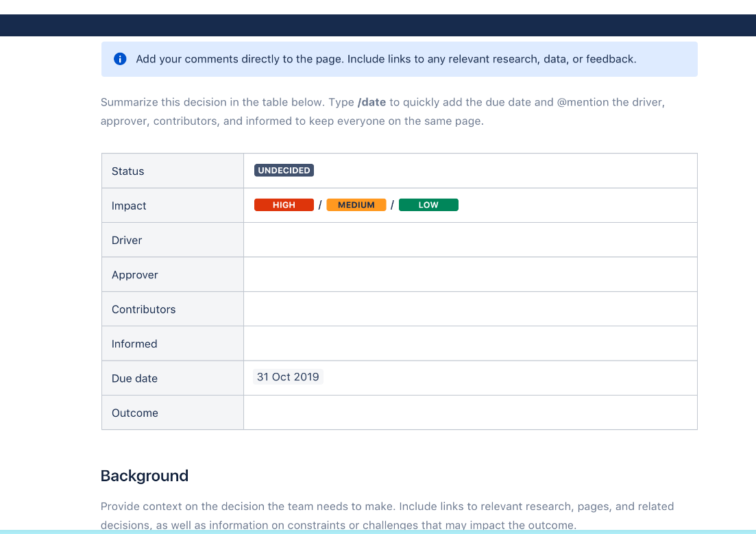Click the empty Driver value cell

(471, 240)
